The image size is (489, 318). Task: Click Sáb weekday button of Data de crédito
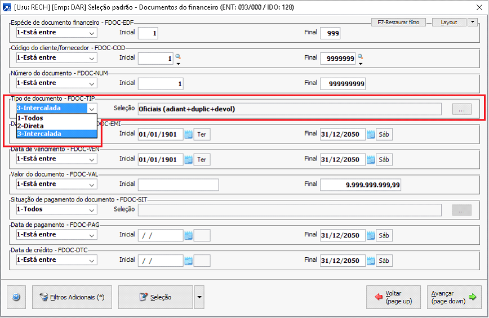click(x=384, y=261)
